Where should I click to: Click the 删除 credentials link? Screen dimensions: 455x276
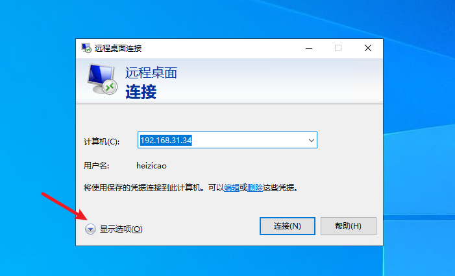[x=255, y=188]
